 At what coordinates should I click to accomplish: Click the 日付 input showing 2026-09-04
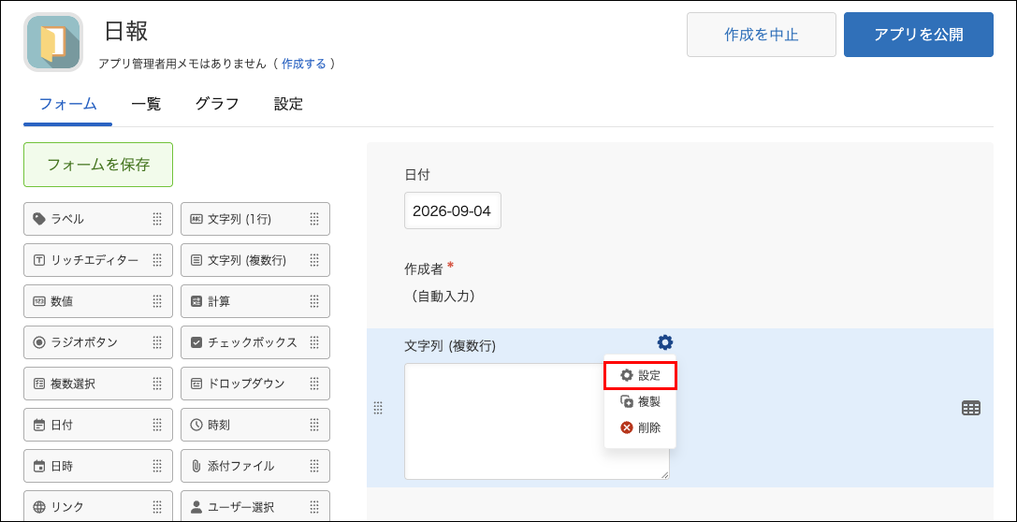point(453,210)
